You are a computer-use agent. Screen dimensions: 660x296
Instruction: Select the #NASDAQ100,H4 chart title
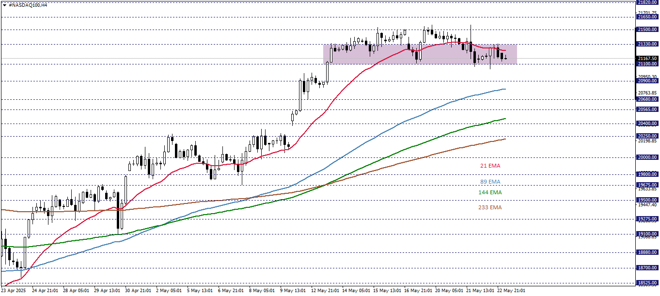pos(28,5)
